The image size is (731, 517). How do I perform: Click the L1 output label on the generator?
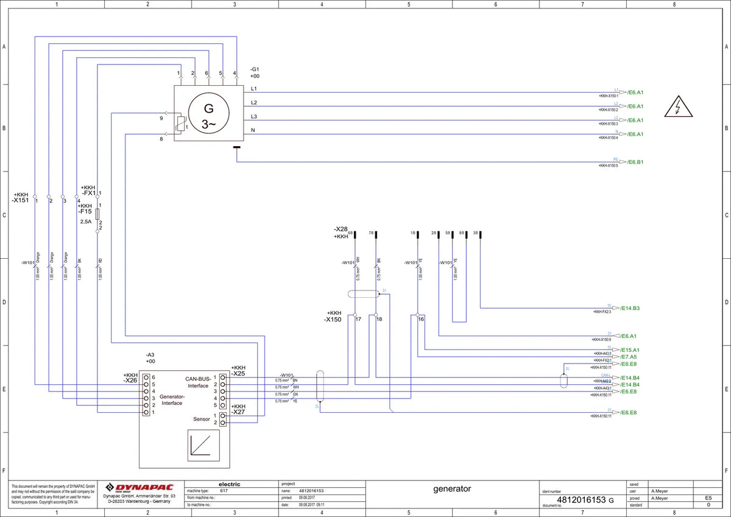tap(253, 89)
